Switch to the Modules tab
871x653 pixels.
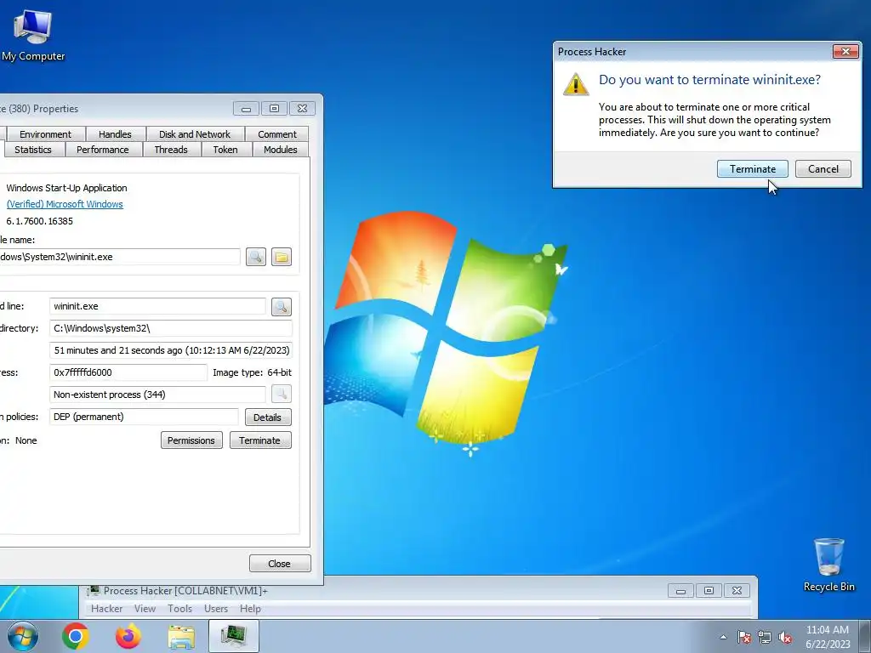pyautogui.click(x=281, y=150)
